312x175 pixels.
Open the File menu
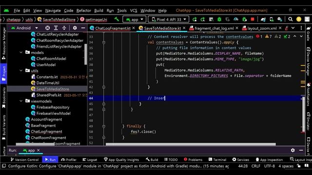coord(17,11)
